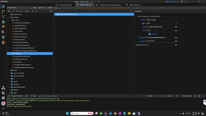
Task: Open the Terminal tab in bottom panel
Action: pos(168,96)
